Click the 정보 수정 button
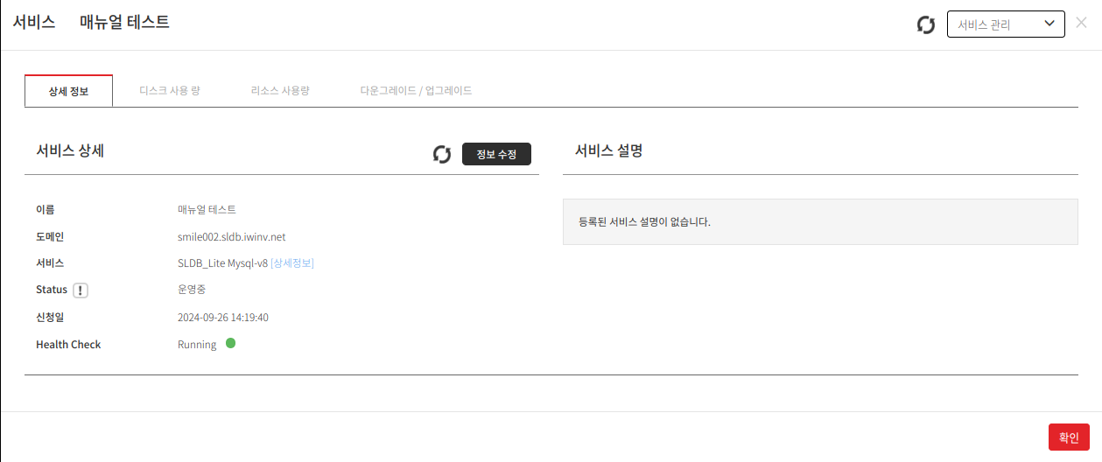The image size is (1102, 462). [496, 154]
